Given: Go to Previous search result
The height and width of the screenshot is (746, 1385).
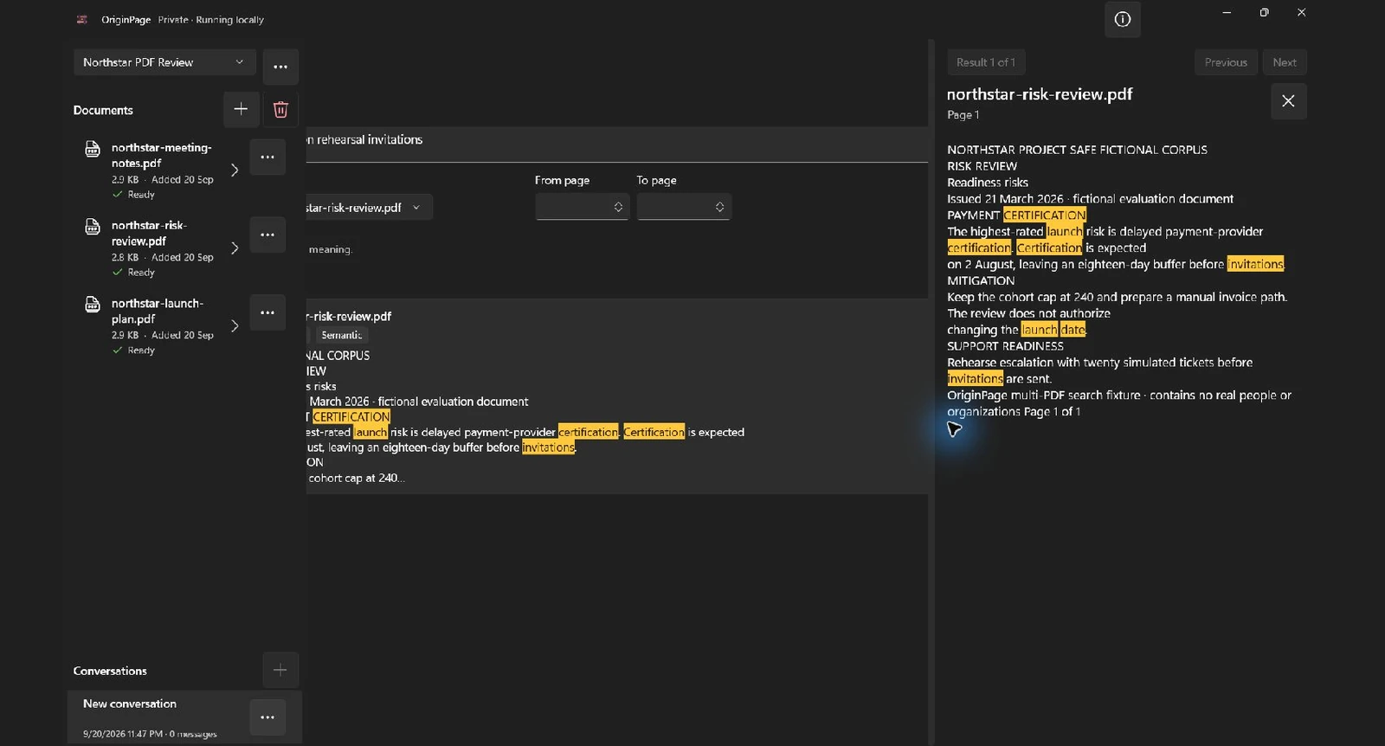Looking at the screenshot, I should pos(1226,62).
